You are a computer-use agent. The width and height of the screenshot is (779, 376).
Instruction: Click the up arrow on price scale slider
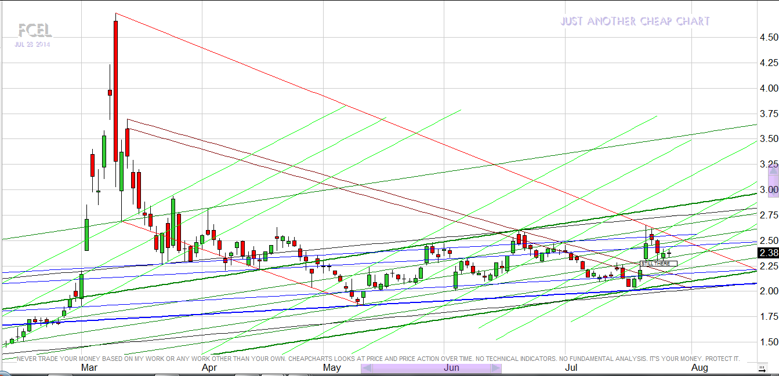click(x=773, y=170)
